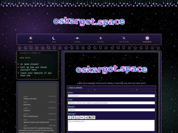Image resolution: width=178 pixels, height=133 pixels.
Task: Open the font size button
Action: (86, 117)
